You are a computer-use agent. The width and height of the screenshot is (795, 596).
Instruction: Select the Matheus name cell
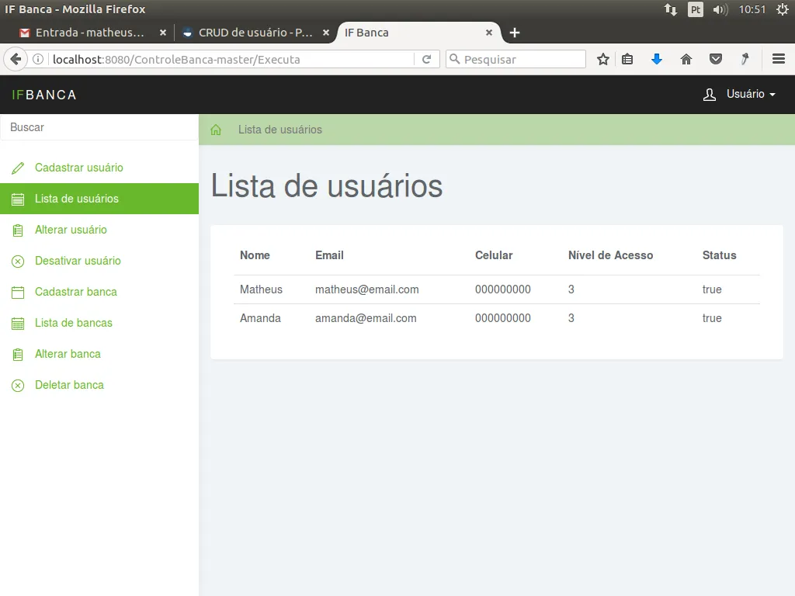[261, 289]
